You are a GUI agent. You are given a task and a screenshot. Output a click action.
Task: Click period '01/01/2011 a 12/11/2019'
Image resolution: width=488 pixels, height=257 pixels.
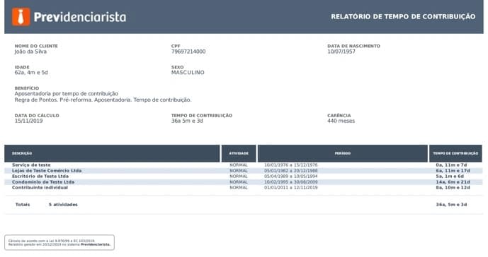291,188
